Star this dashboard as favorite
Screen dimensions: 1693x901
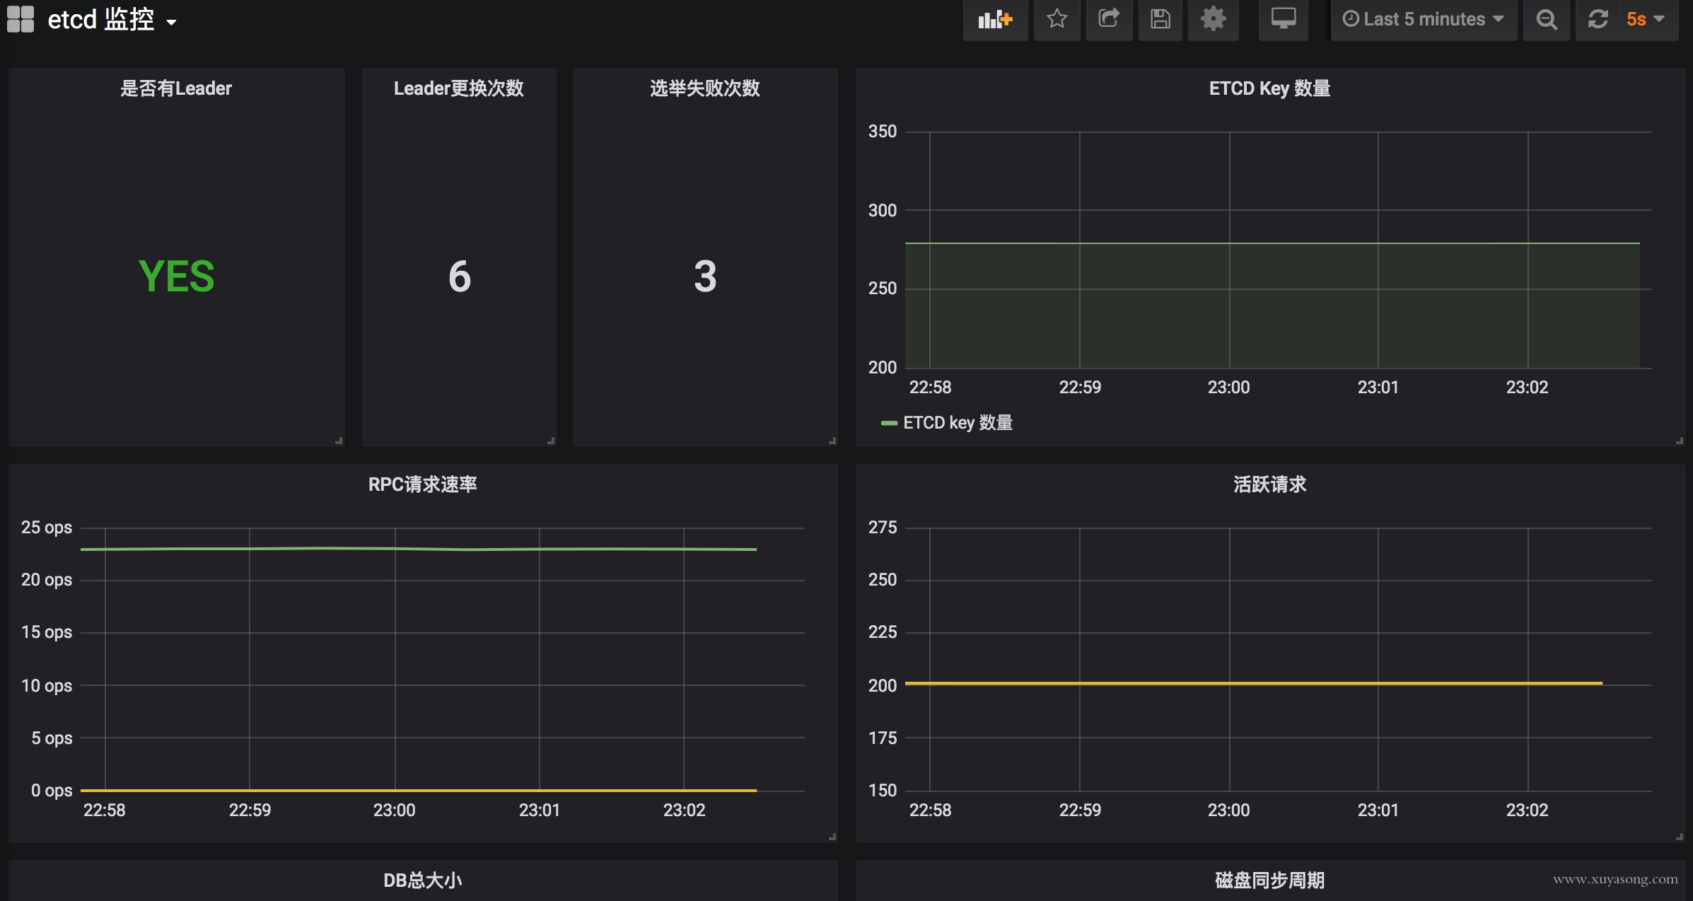1057,19
